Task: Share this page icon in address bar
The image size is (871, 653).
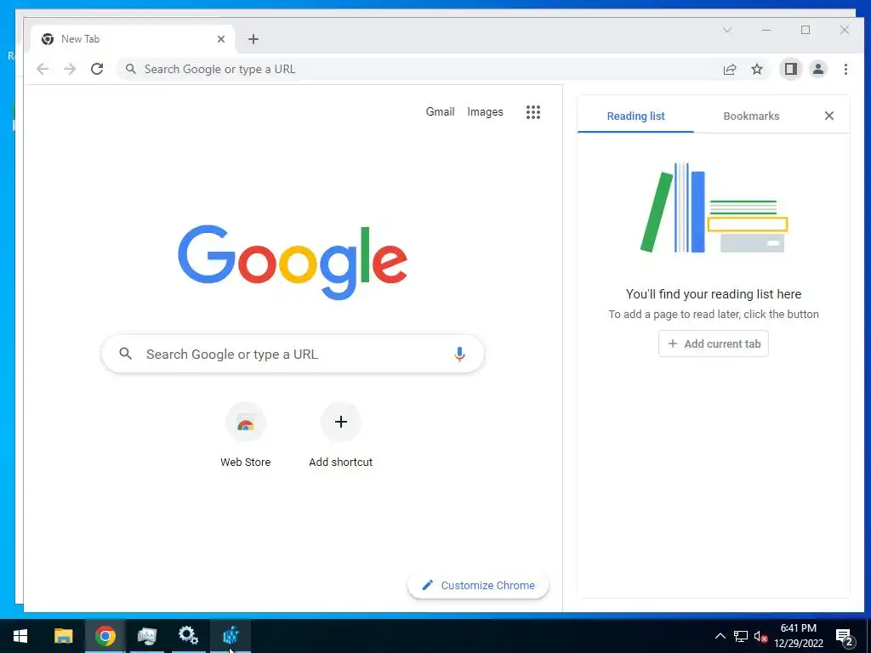Action: click(x=730, y=69)
